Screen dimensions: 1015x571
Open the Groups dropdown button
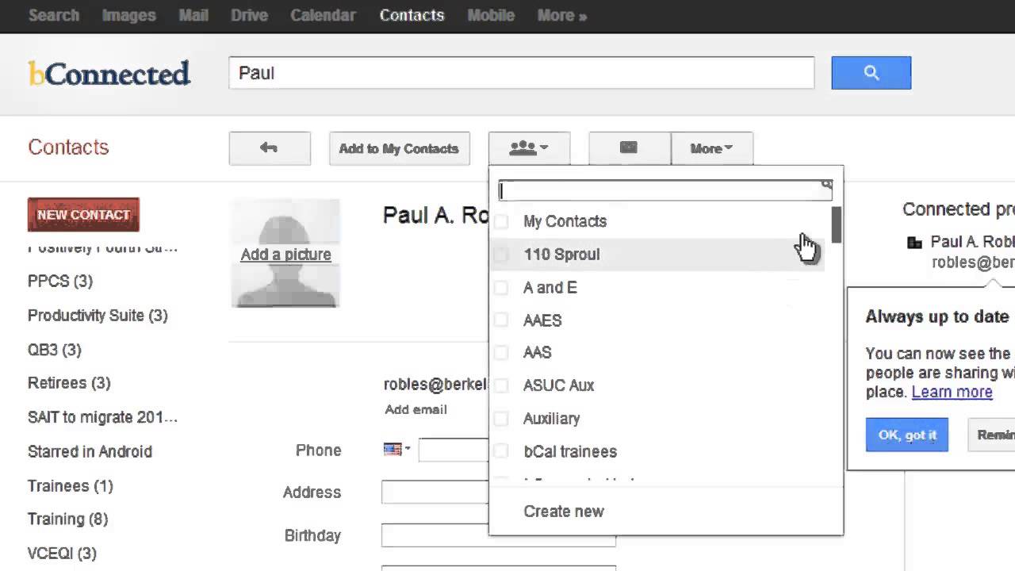coord(529,148)
